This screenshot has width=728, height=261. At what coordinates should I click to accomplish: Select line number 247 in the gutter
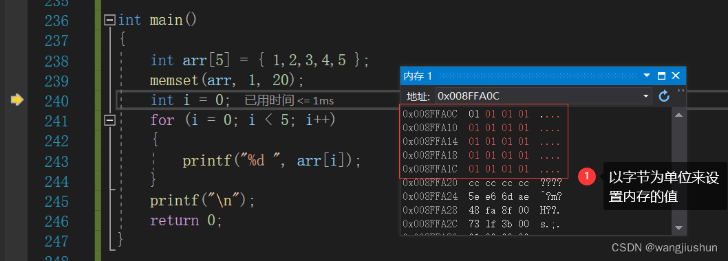(56, 240)
